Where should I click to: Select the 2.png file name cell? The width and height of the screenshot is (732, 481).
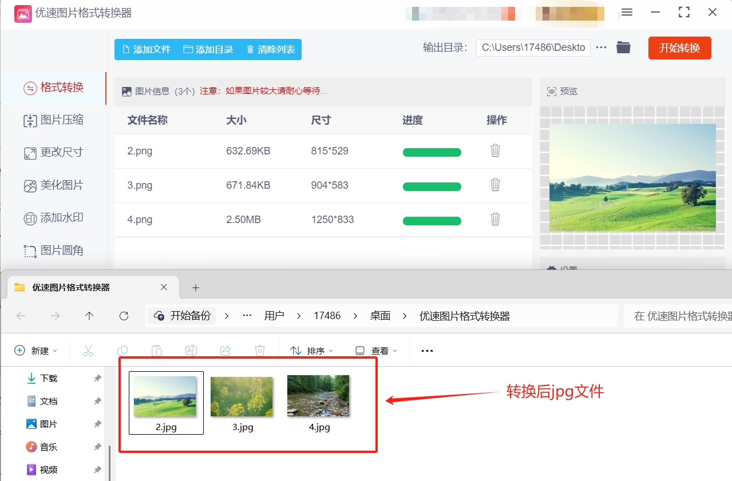(x=140, y=151)
